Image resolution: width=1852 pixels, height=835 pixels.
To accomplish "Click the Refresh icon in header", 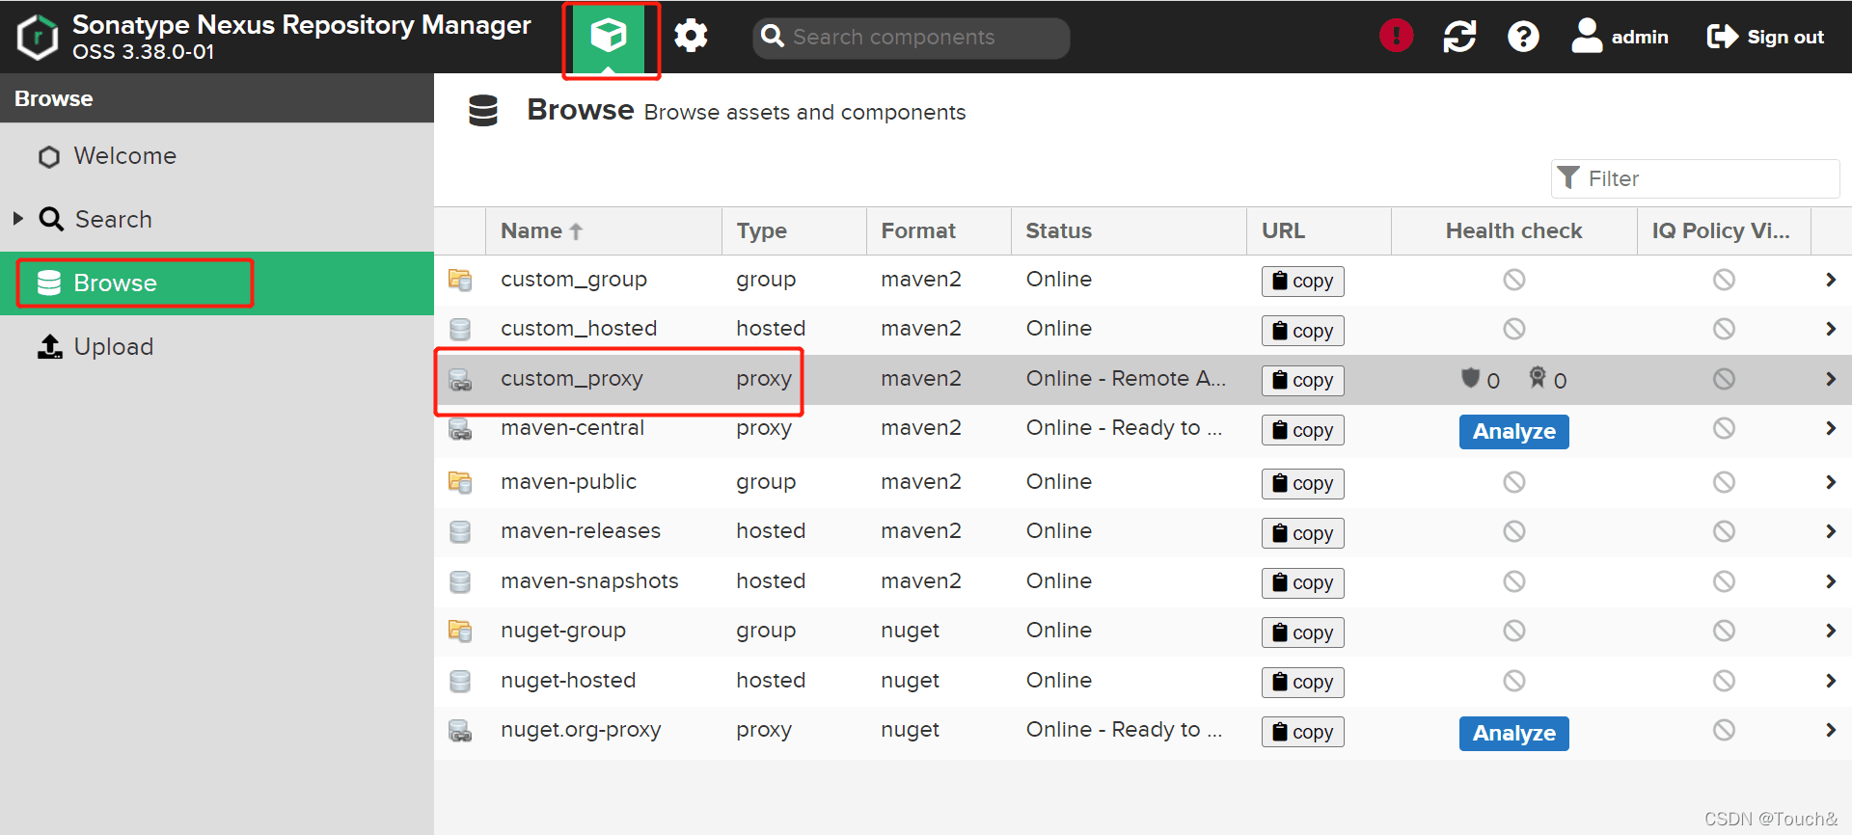I will pos(1459,37).
